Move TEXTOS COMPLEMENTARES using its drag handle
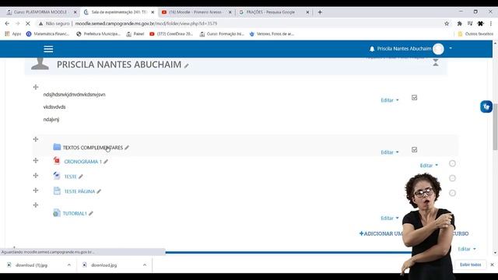The image size is (498, 280). click(x=36, y=139)
